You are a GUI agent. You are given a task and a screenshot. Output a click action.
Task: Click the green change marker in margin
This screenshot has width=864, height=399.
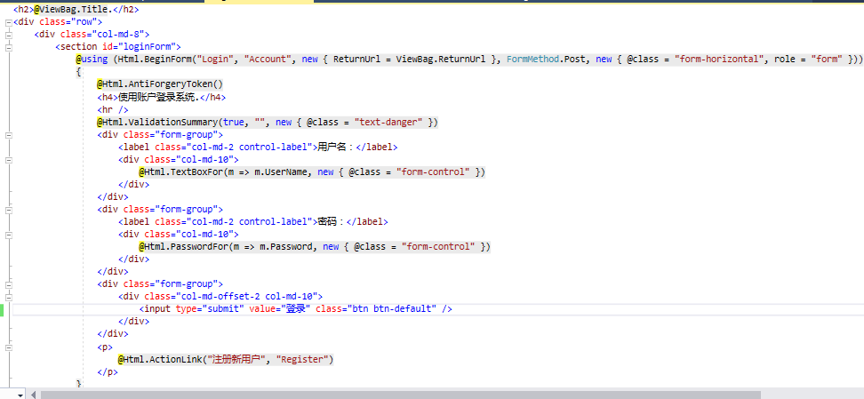[3, 309]
